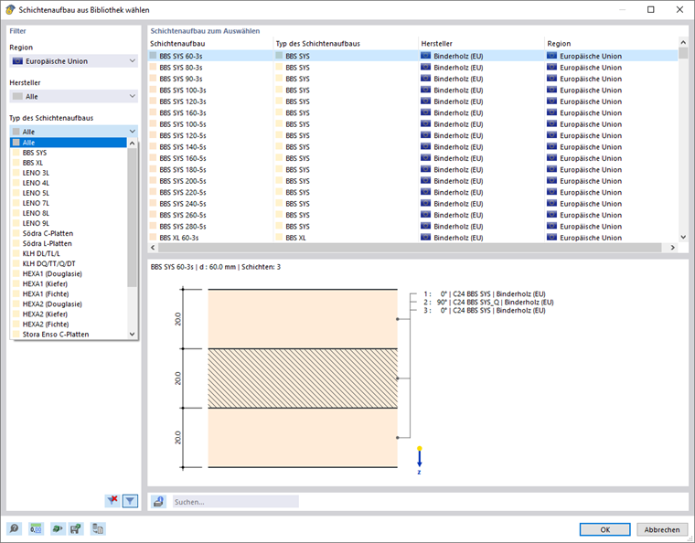Select the BBS SYS 200-5s row
695x543 pixels.
pos(412,181)
